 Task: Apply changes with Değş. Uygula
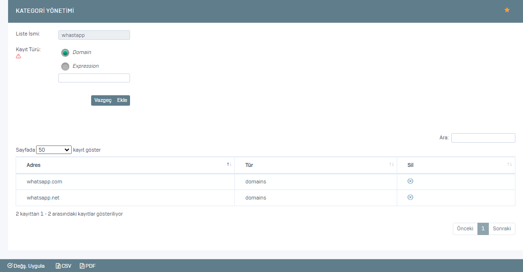(26, 266)
